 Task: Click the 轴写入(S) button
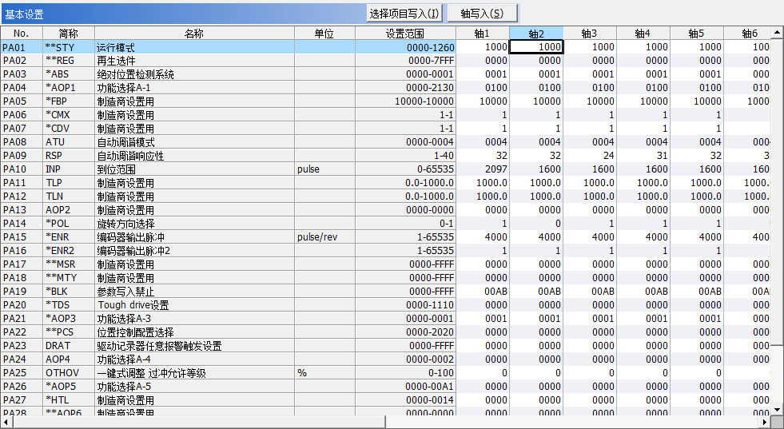tap(482, 14)
